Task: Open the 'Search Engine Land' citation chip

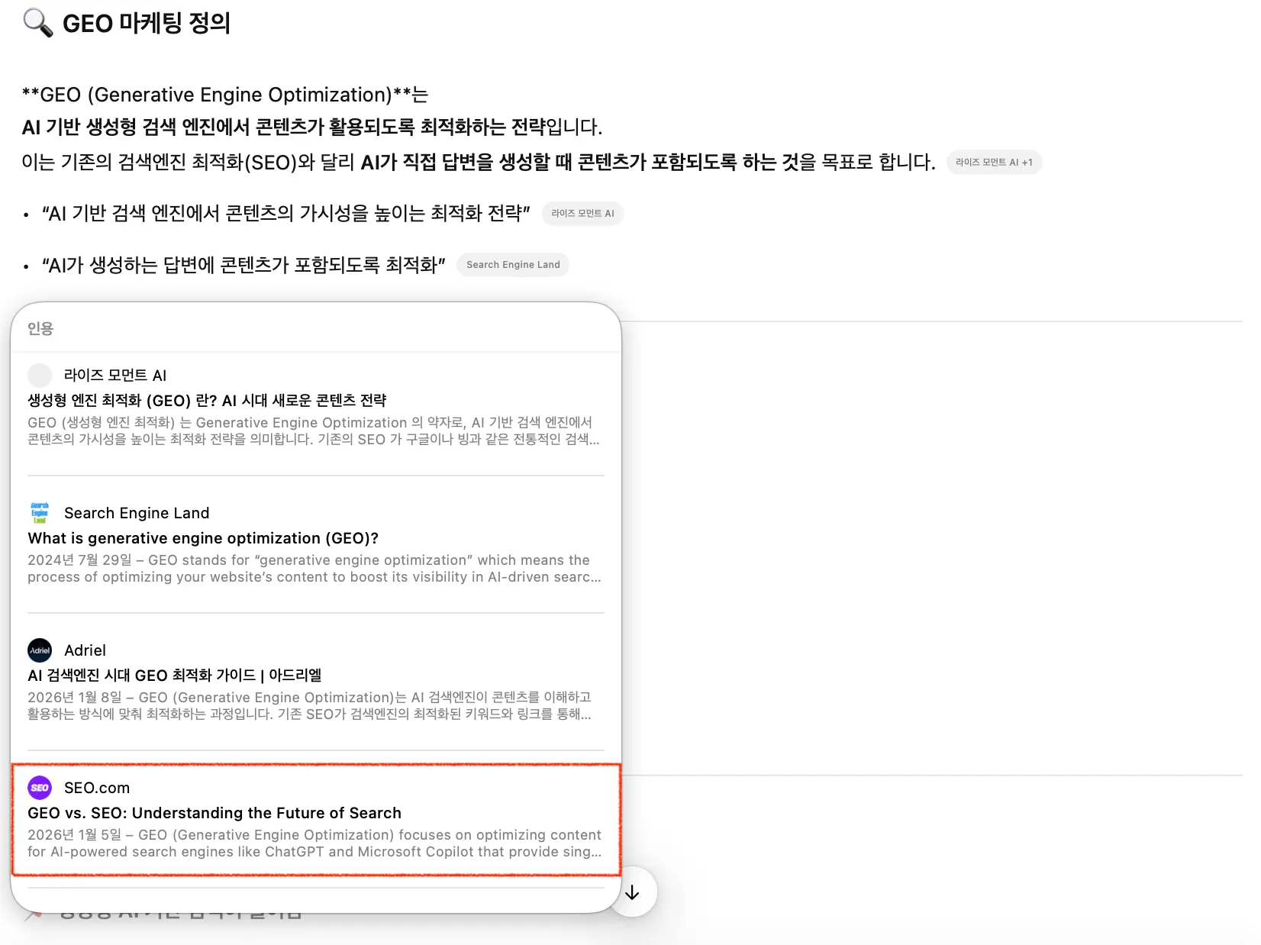Action: [513, 265]
